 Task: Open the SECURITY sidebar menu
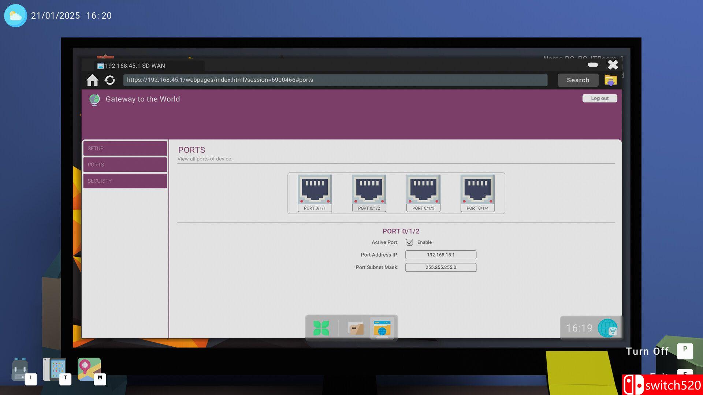pos(125,181)
